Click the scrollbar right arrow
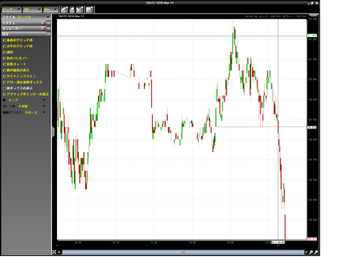This screenshot has height=267, width=356. pos(306,252)
